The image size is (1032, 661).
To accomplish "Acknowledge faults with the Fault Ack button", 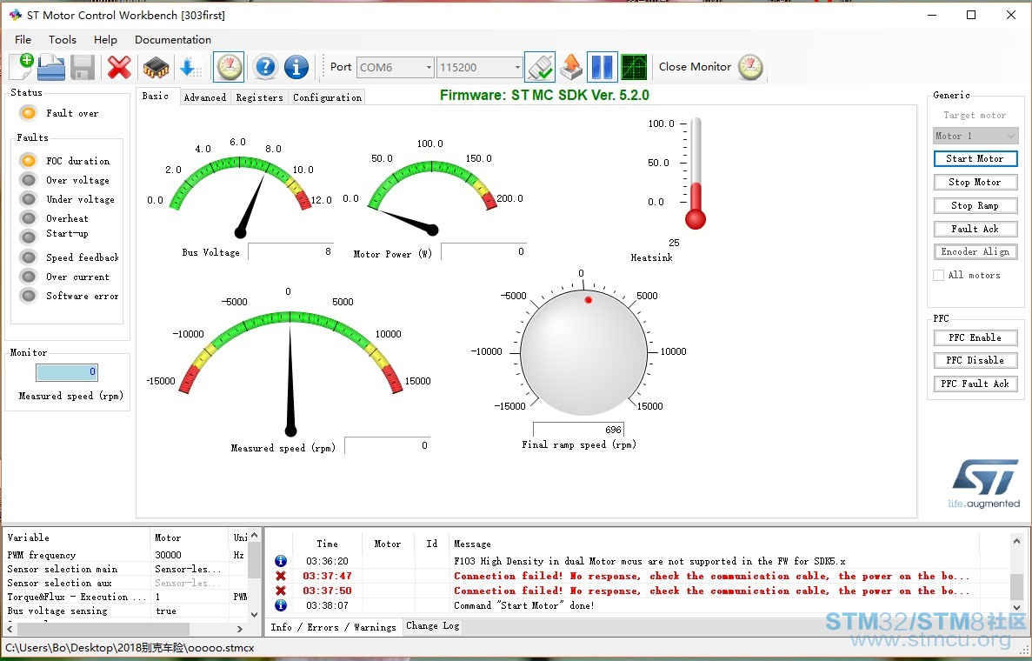I will point(975,229).
